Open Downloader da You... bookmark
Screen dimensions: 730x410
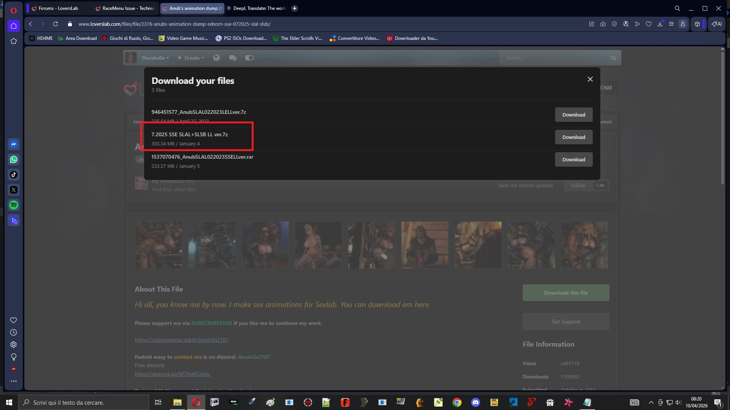pos(413,38)
